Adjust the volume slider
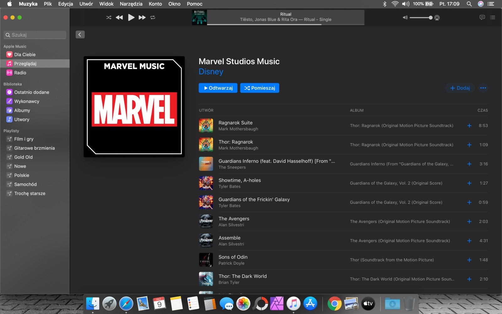 421,18
